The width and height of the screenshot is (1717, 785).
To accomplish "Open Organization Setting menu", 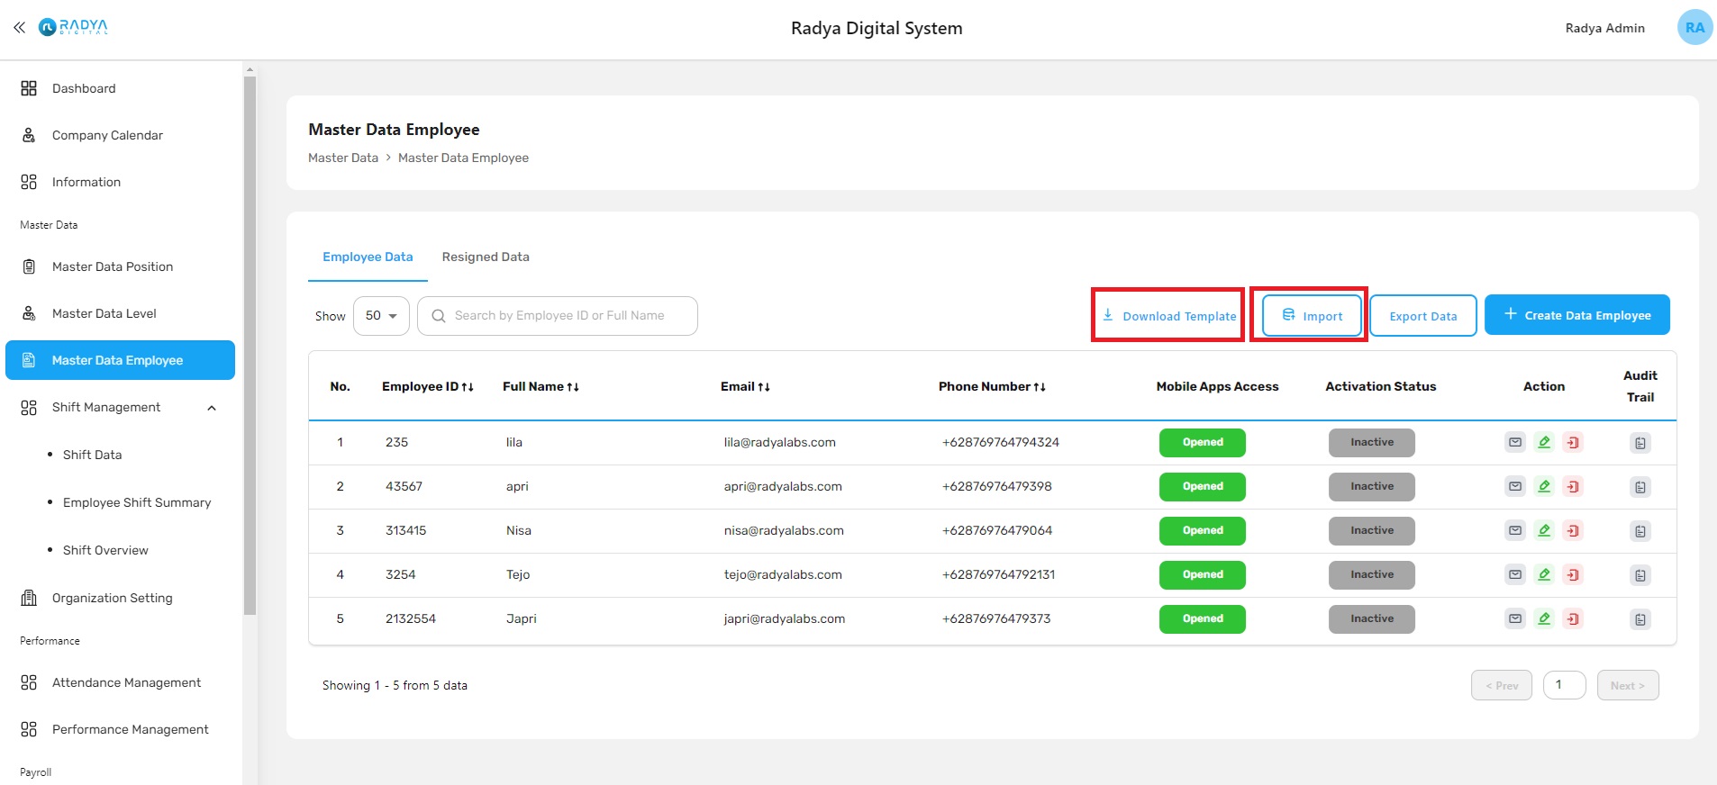I will (120, 598).
